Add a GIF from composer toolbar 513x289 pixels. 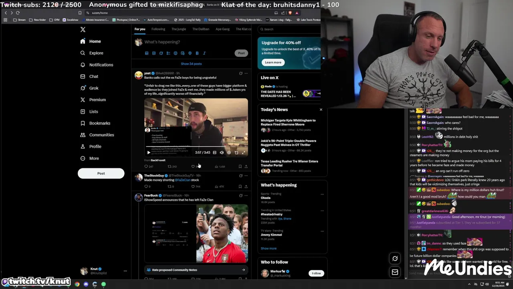[x=154, y=53]
